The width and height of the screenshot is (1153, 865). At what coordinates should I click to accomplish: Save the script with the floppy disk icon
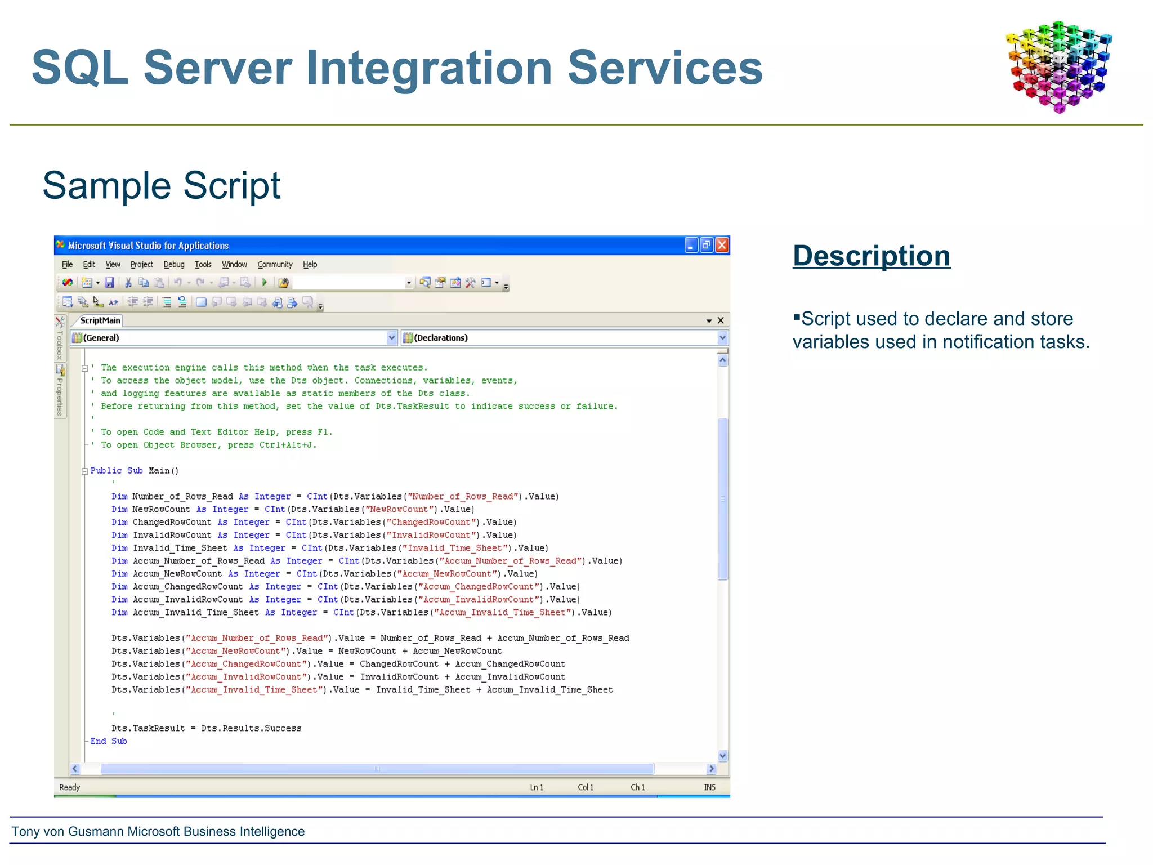point(109,283)
